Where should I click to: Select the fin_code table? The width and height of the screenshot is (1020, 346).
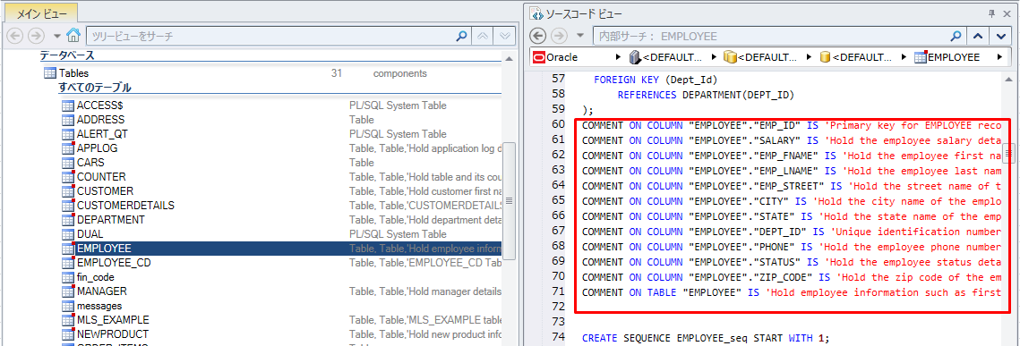tap(96, 277)
